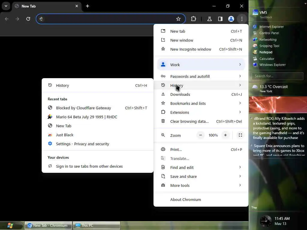Open the tab search dropdown arrow
Screen dimensions: 307x230
click(x=6, y=6)
